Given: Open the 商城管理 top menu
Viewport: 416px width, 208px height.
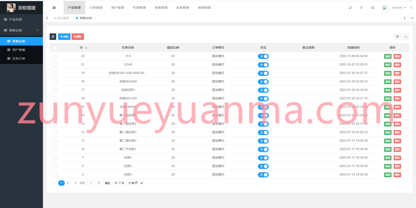Looking at the screenshot, I should 204,8.
